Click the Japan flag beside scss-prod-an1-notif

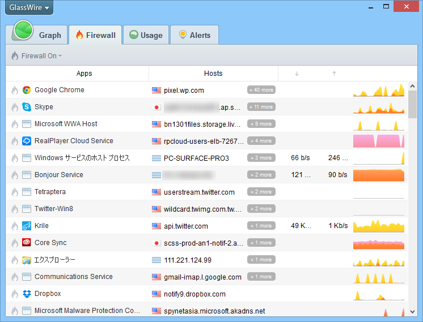pos(156,243)
